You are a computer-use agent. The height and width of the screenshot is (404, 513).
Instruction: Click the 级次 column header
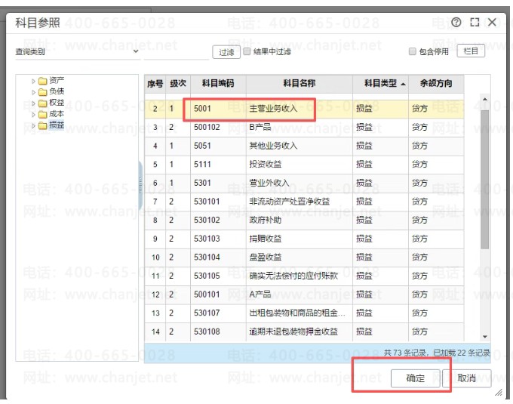click(x=178, y=84)
